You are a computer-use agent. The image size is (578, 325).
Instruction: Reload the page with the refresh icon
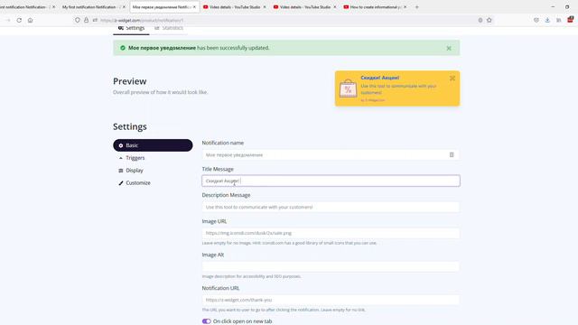(19, 20)
